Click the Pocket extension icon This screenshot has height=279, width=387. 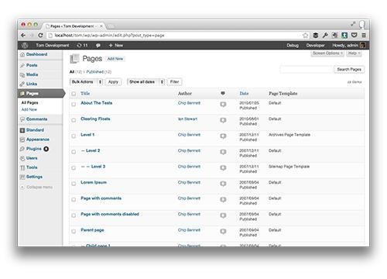click(354, 35)
